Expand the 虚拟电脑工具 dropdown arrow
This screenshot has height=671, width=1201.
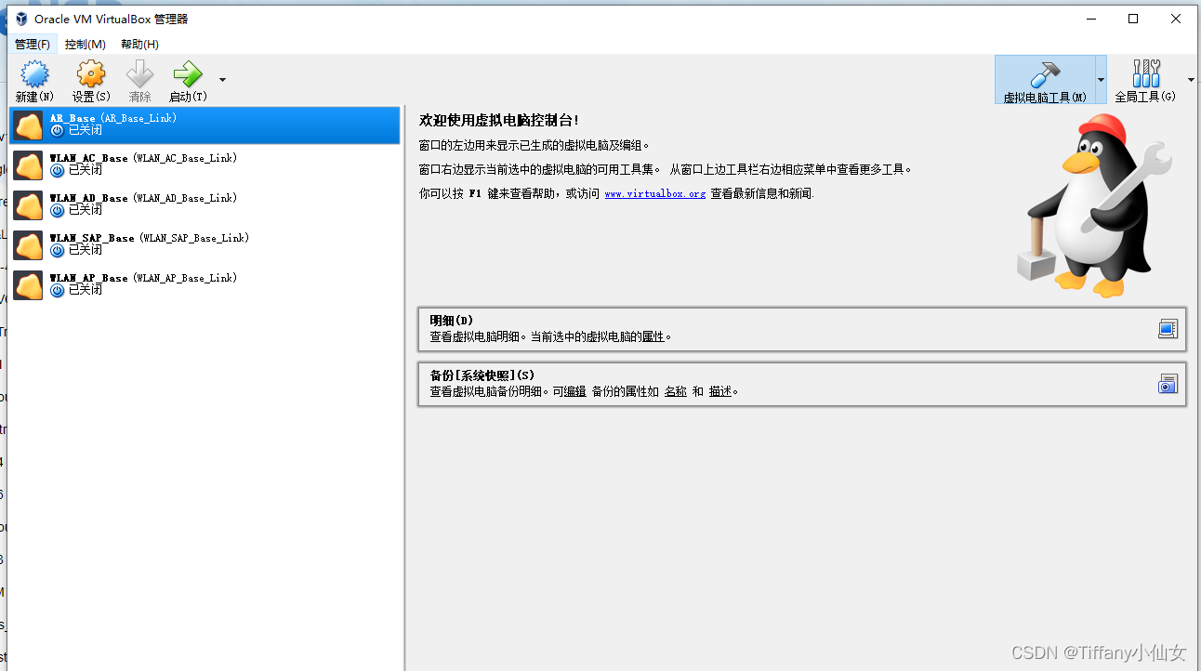[x=1101, y=80]
